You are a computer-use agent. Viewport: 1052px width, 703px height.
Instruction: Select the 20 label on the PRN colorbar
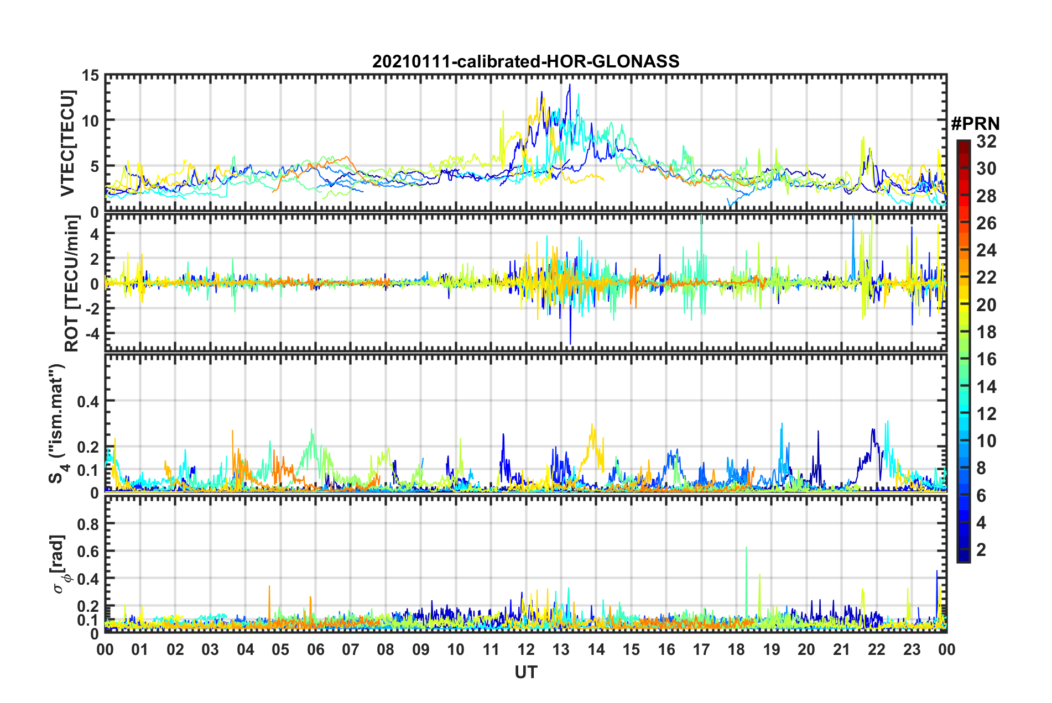(x=986, y=305)
